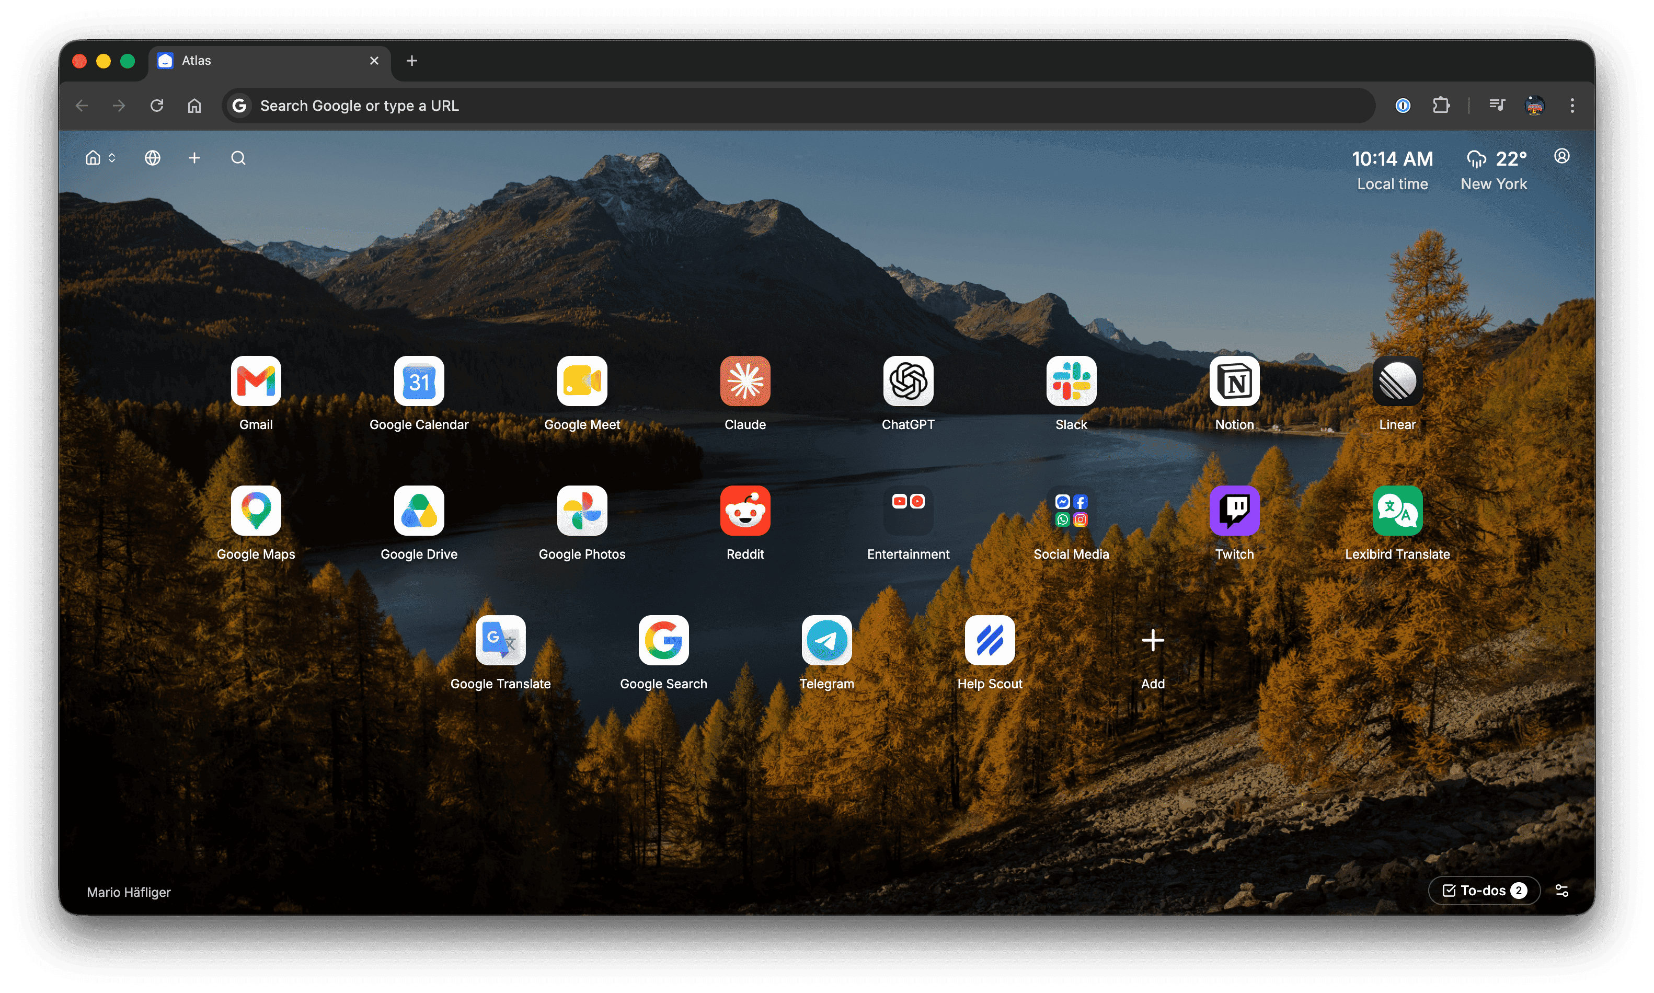This screenshot has width=1654, height=993.
Task: Open the Chrome profile avatar
Action: [x=1534, y=106]
